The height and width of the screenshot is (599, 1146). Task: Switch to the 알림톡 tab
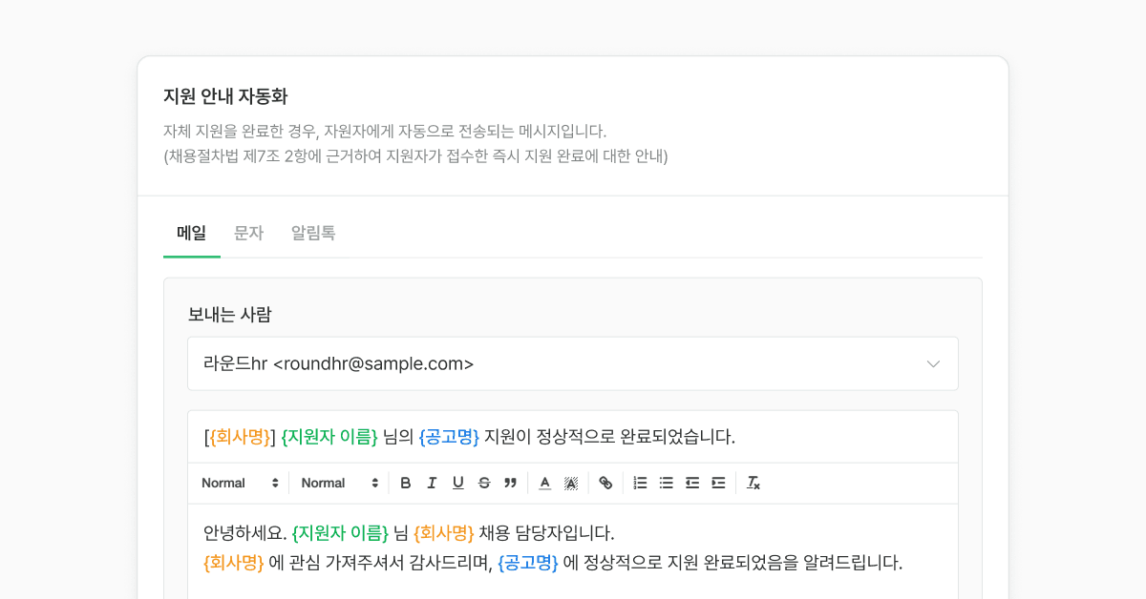click(x=313, y=233)
